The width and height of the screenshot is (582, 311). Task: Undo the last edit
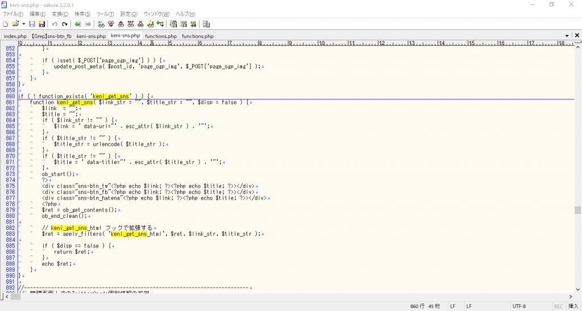tap(55, 24)
